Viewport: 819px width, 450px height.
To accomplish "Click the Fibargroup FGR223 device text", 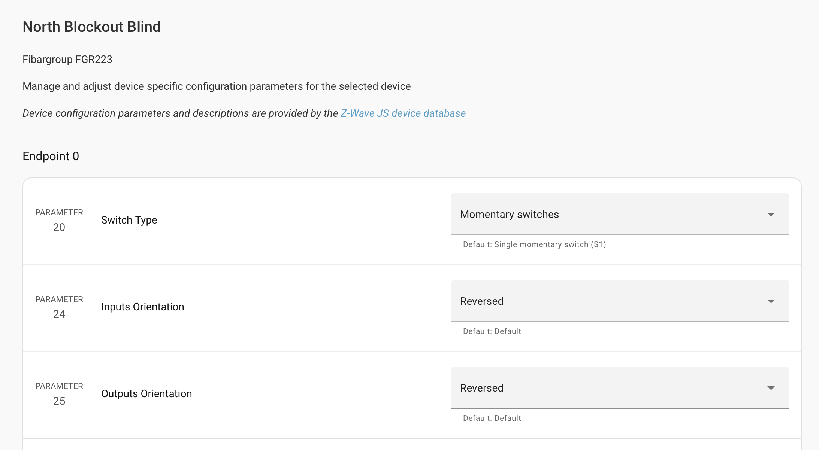I will pyautogui.click(x=67, y=59).
